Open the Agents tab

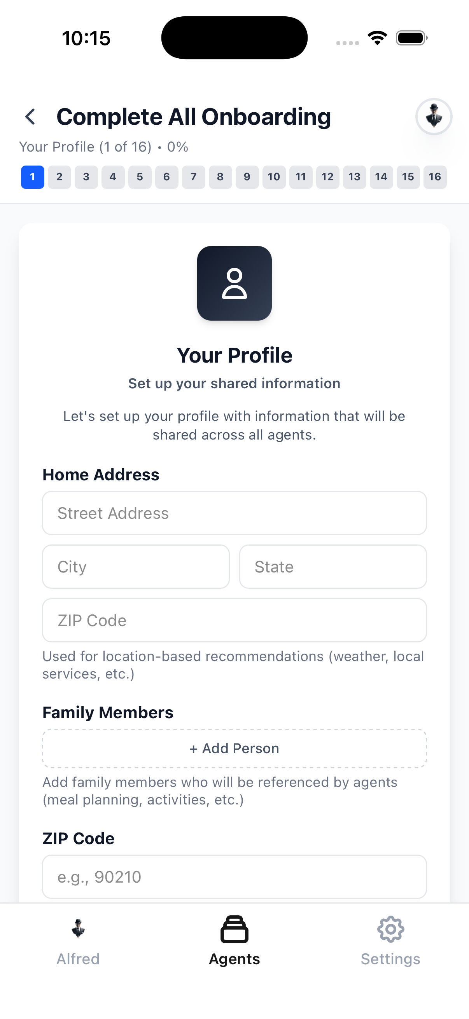(x=234, y=941)
